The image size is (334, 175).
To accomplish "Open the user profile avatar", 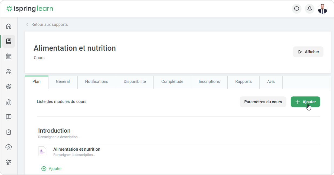I will coord(322,9).
